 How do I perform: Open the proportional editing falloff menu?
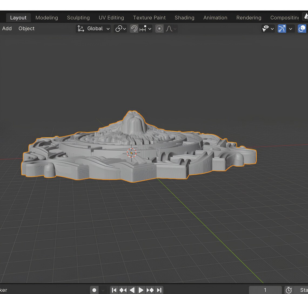point(171,29)
